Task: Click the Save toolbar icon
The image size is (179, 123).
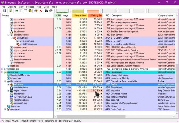Action: tap(4, 11)
